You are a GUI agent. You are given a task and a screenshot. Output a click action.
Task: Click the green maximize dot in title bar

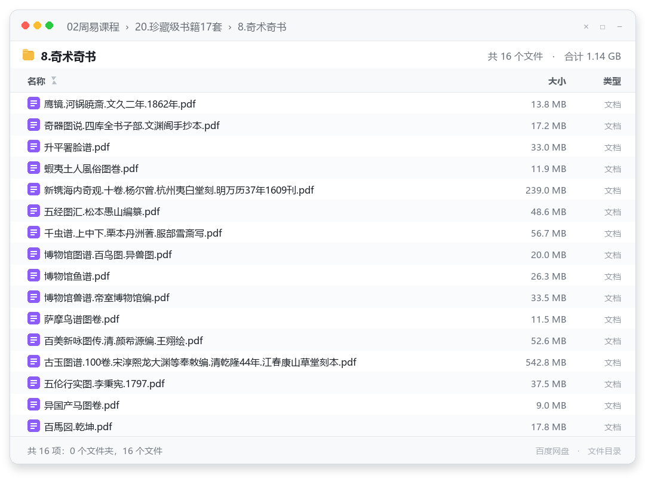click(50, 26)
